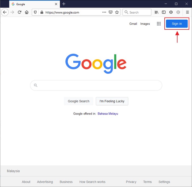Select the Google browser tab
The image size is (192, 187).
click(x=34, y=4)
